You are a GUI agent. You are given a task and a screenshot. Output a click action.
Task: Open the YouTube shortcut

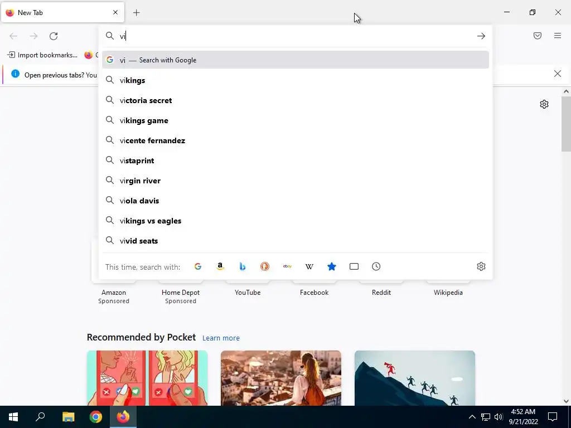(x=248, y=292)
